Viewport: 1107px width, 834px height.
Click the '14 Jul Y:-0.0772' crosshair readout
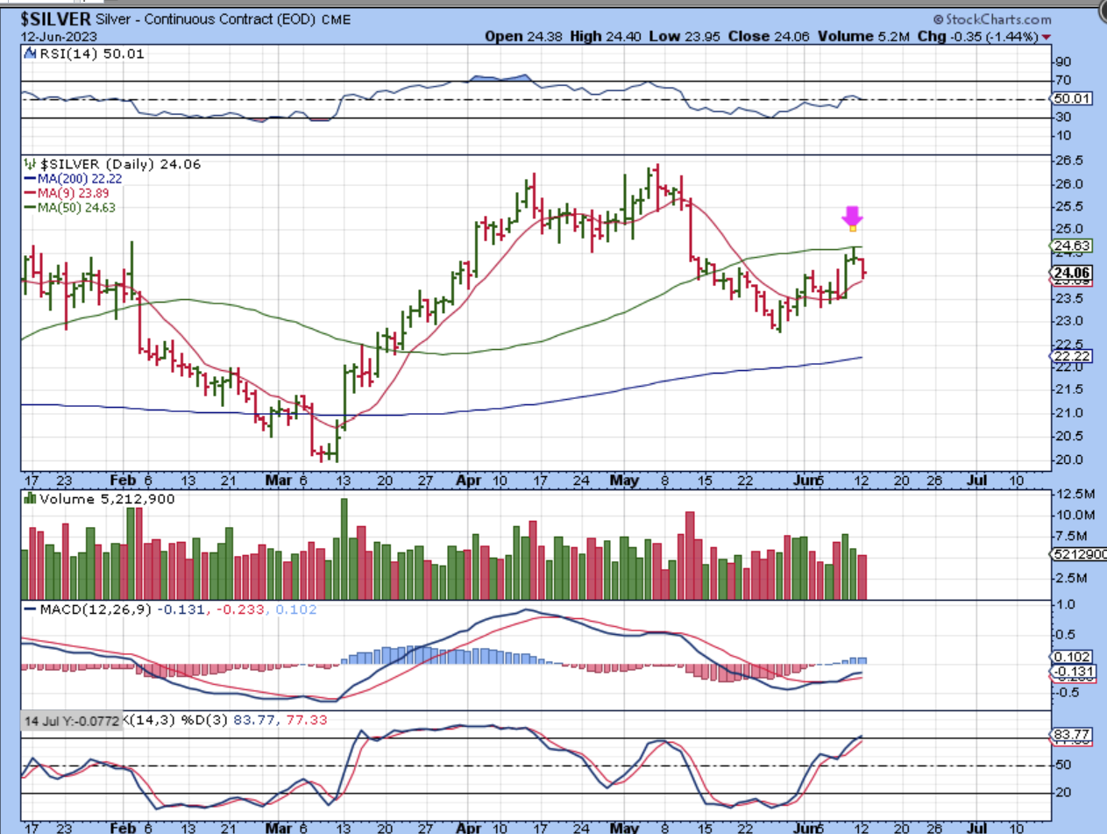point(73,721)
